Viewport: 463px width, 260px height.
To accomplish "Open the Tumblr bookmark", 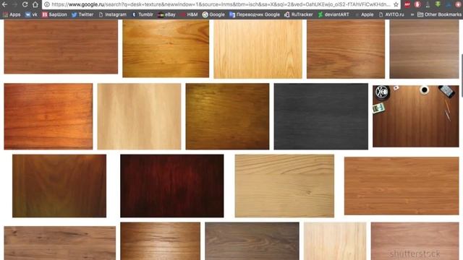I will click(143, 14).
